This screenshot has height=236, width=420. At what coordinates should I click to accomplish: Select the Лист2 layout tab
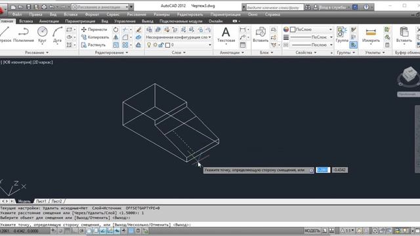(56, 201)
